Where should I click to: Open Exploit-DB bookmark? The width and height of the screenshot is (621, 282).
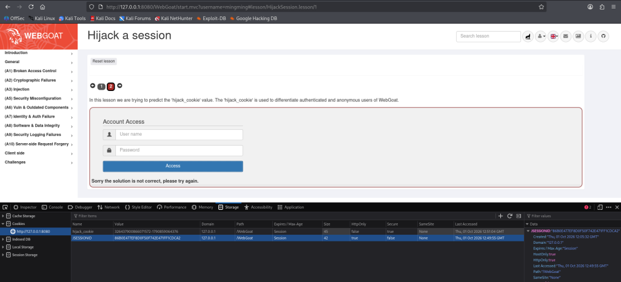(x=211, y=18)
